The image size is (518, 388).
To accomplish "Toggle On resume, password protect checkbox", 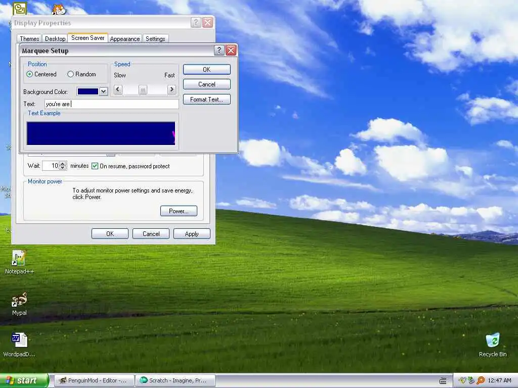I will (95, 166).
